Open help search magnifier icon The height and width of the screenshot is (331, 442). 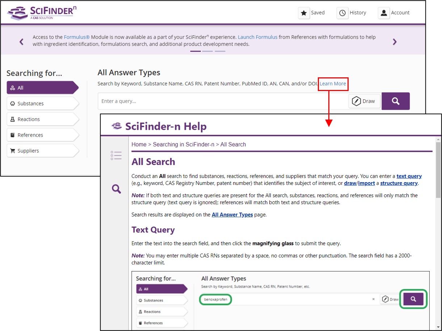pos(116,189)
